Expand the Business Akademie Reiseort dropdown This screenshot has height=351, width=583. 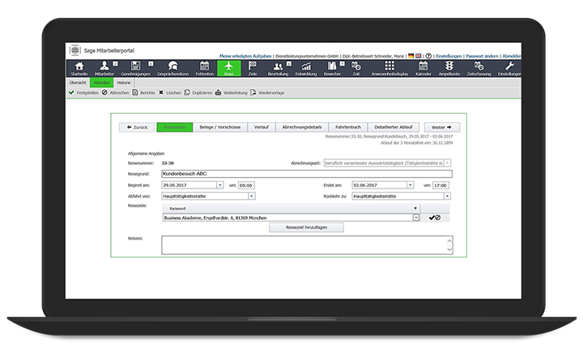tap(416, 218)
